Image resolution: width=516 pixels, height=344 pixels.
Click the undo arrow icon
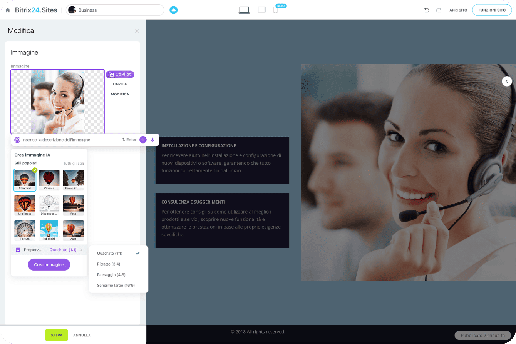(427, 10)
